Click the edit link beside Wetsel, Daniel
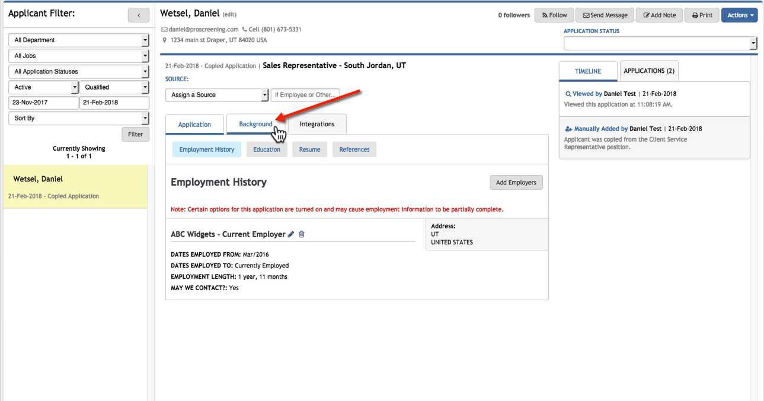Viewport: 764px width, 401px height. (230, 14)
